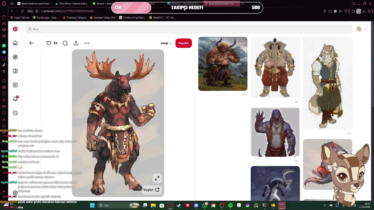Click the snapshot capture icon in toolbar
The height and width of the screenshot is (210, 374).
[x=330, y=11]
